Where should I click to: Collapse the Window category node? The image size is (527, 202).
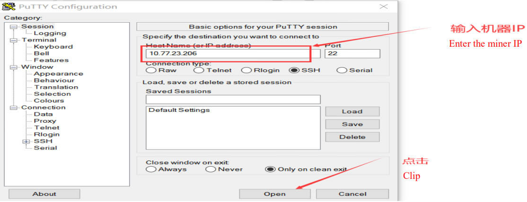pos(13,67)
